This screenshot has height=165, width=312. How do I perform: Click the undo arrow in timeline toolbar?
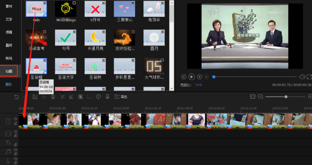pyautogui.click(x=16, y=97)
